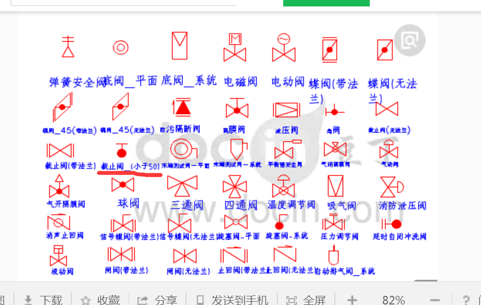Enter full screen with 全屏

[306, 300]
